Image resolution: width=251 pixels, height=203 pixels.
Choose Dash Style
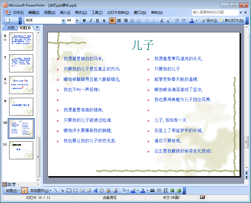pyautogui.click(x=159, y=190)
